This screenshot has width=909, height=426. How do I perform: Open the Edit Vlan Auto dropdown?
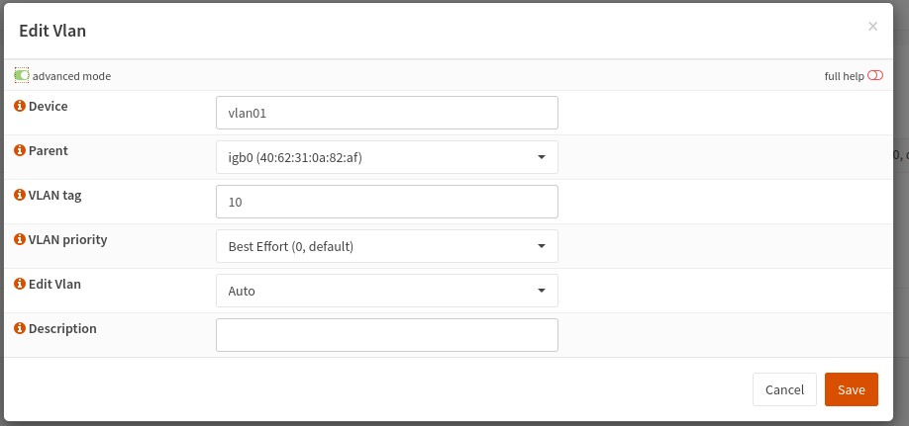[x=387, y=291]
